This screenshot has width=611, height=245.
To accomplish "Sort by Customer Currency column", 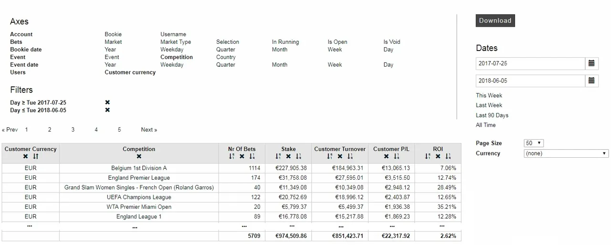I will click(x=36, y=156).
